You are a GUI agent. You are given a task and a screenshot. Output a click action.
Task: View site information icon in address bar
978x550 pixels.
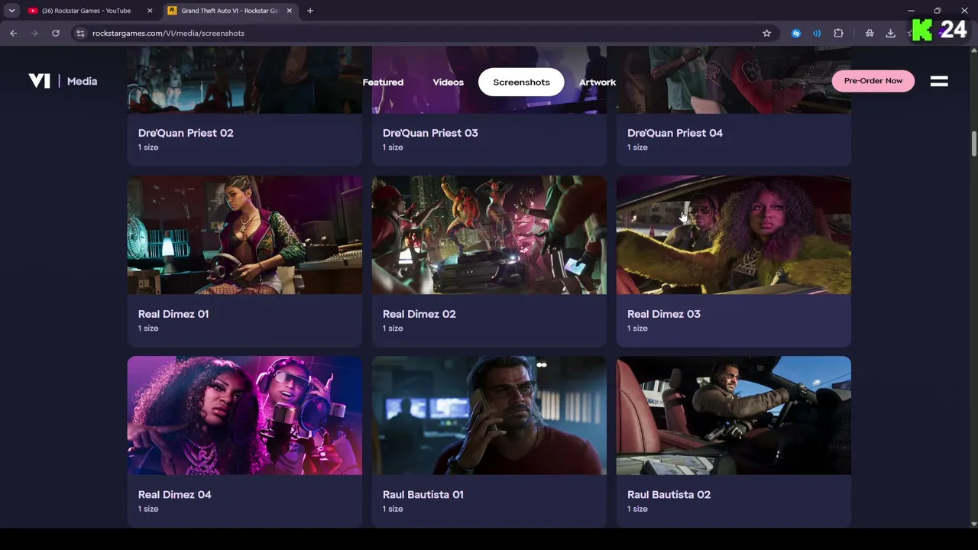[x=80, y=33]
